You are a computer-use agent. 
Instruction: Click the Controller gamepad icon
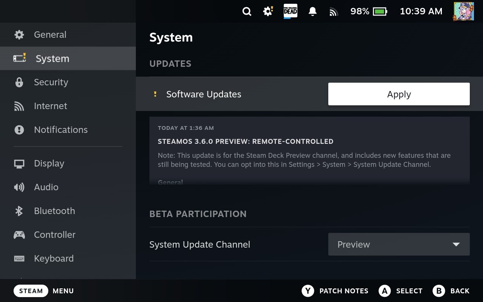click(19, 235)
